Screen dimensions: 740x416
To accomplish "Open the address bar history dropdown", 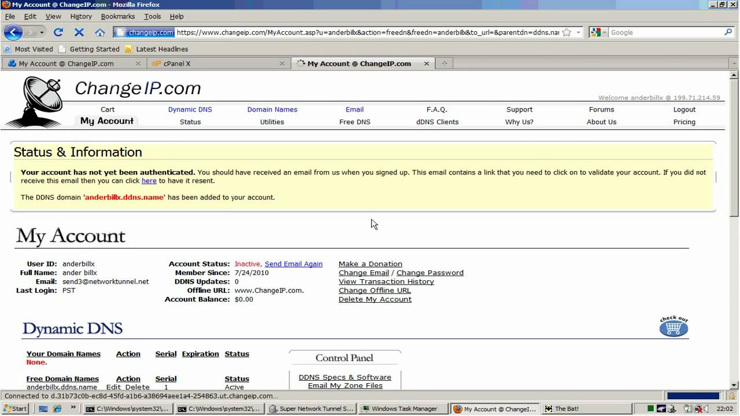I will point(578,32).
